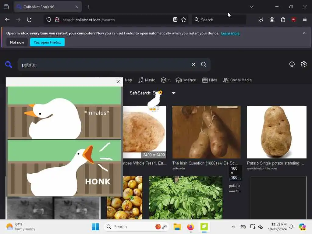Click the site security lock icon

tap(57, 20)
